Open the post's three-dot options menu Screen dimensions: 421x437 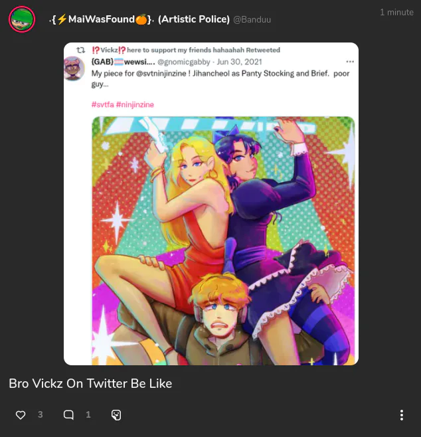coord(402,415)
